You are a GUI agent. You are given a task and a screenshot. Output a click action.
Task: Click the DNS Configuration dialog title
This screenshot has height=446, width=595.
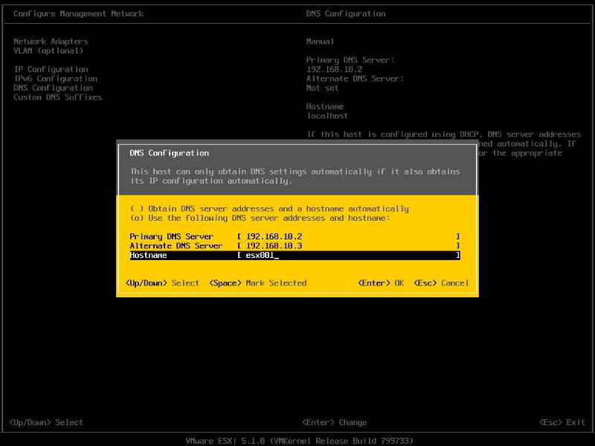[170, 153]
